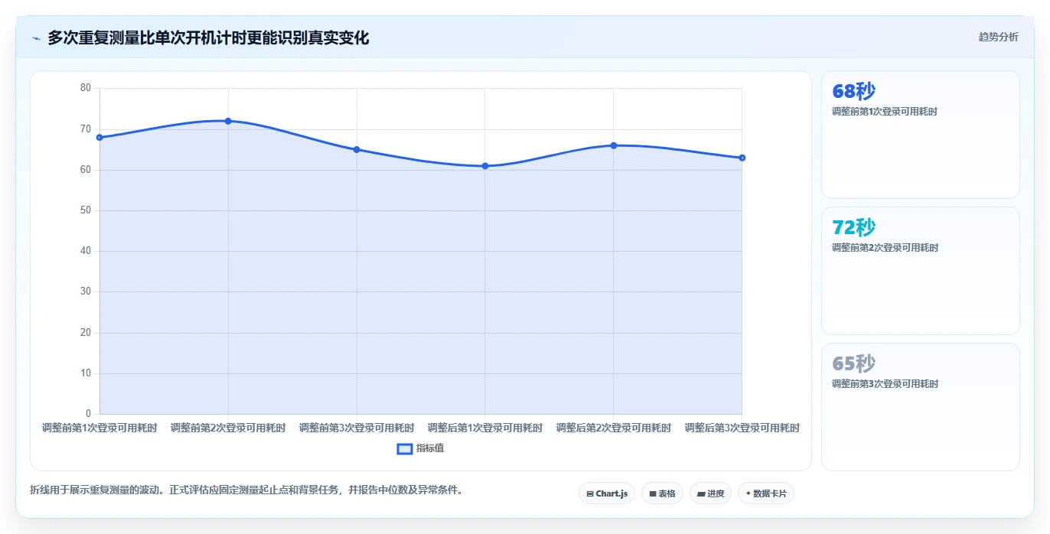The width and height of the screenshot is (1050, 534).
Task: Click the data point for 调整前第3次登录可用耗时
Action: click(357, 149)
